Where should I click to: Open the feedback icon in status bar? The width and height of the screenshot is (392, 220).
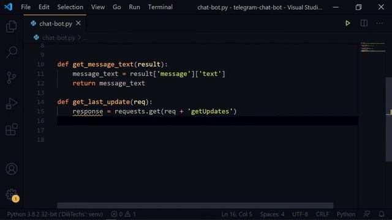point(367,214)
